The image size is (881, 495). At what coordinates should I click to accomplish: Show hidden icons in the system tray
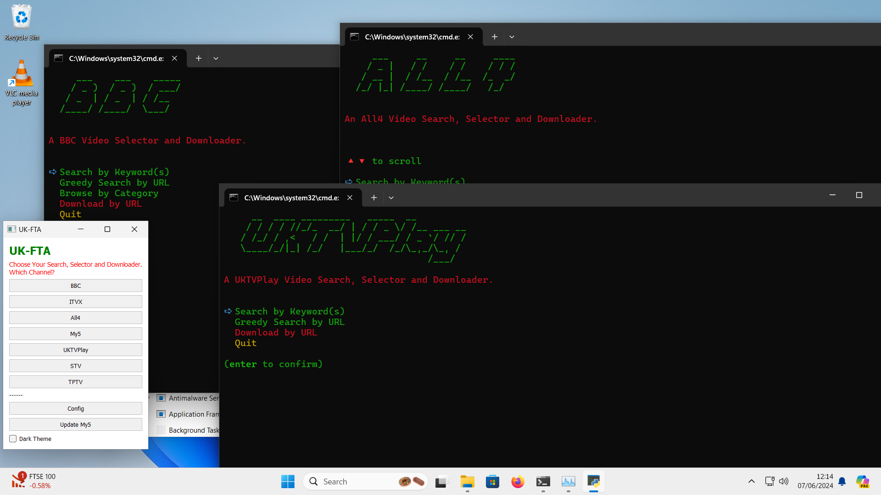point(751,481)
